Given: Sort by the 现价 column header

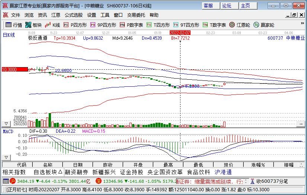Looking at the screenshot, I should click(x=228, y=165).
